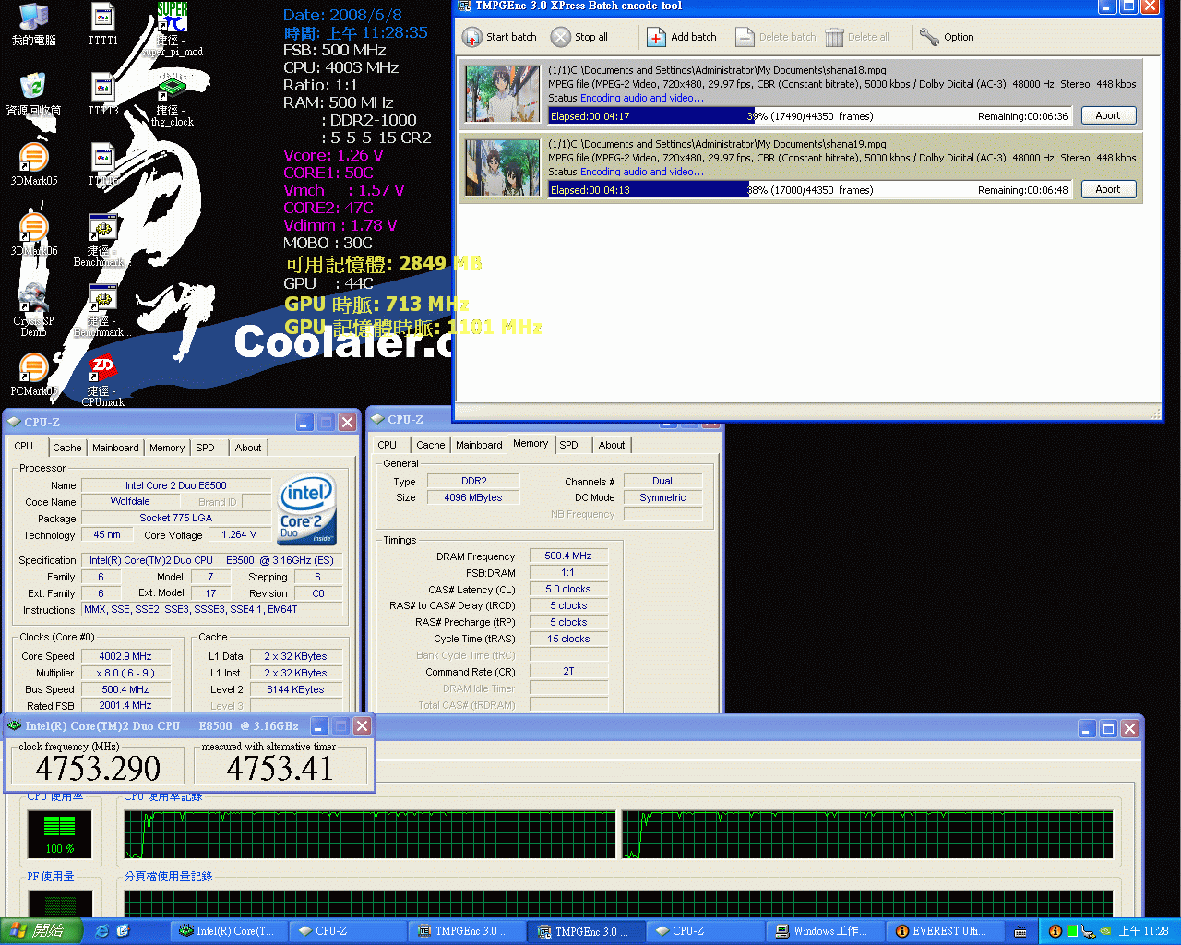The height and width of the screenshot is (945, 1181).
Task: Click the Start batch toolbar icon
Action: click(472, 37)
